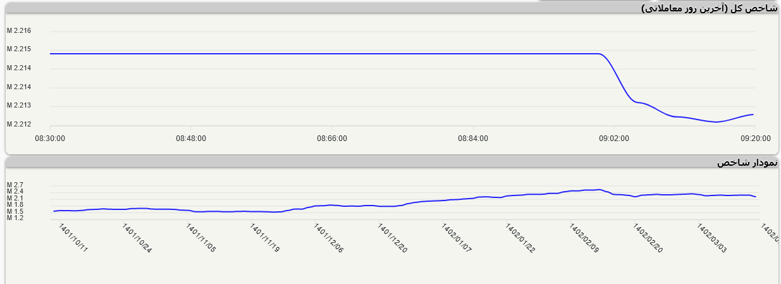Click the نمودار شاخص panel header title
Screen dimensions: 781x284
pos(746,163)
